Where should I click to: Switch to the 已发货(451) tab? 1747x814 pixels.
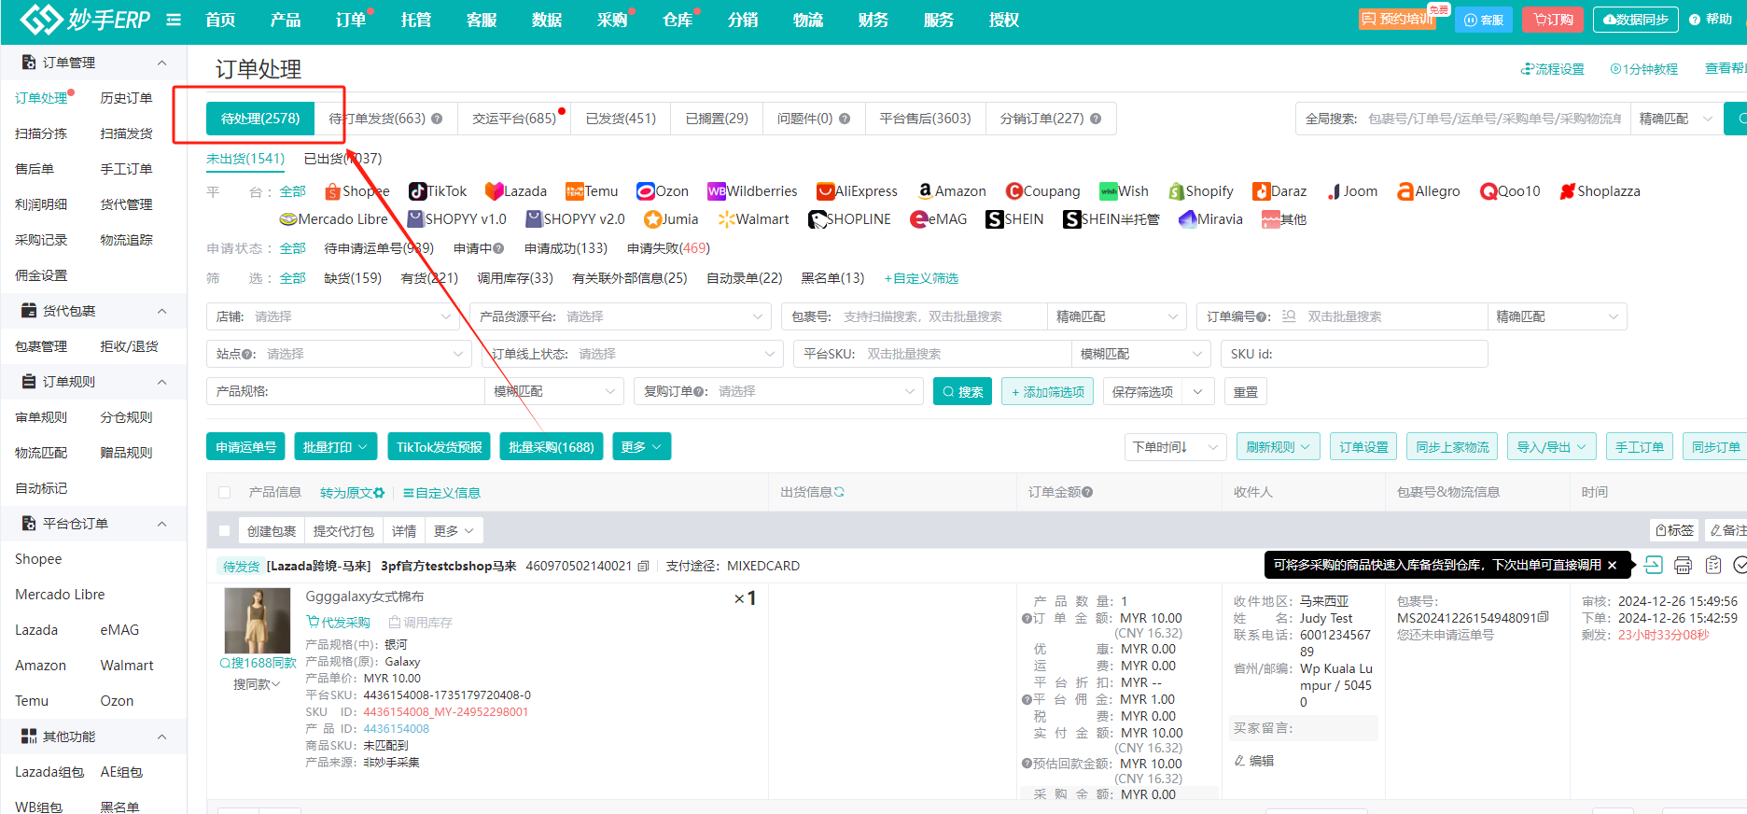[x=621, y=119]
